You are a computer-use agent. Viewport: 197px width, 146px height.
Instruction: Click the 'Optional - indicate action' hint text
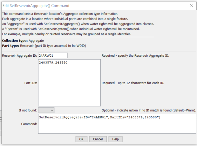tap(149, 110)
